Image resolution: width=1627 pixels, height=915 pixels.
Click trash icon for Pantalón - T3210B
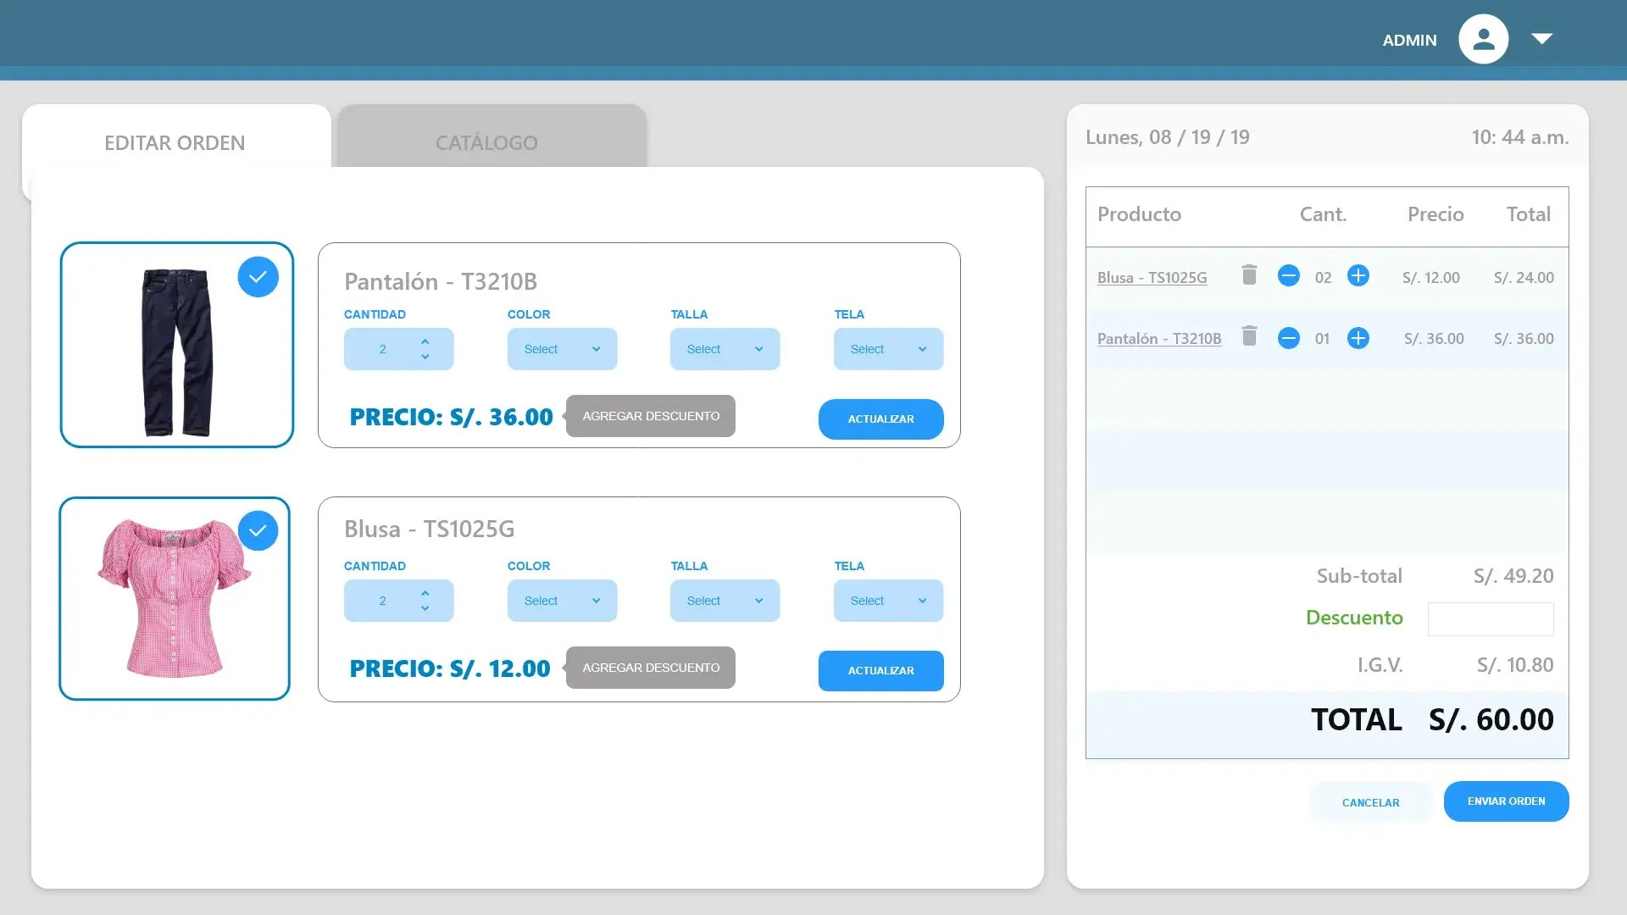click(x=1249, y=336)
